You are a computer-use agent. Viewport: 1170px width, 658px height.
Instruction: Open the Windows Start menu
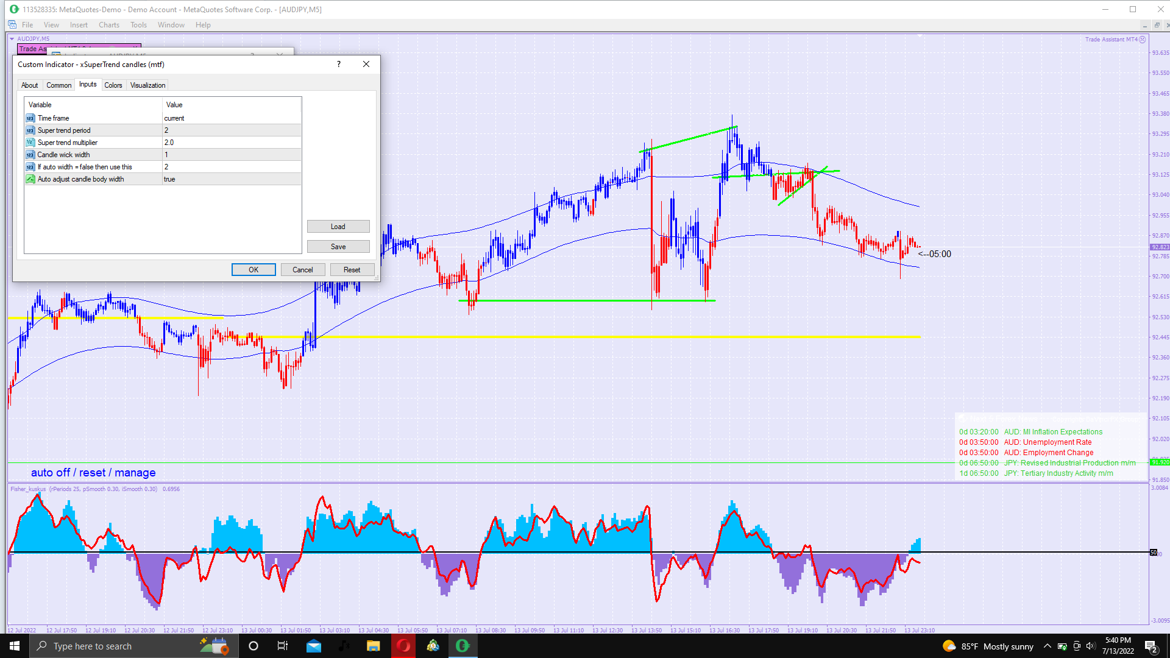15,646
